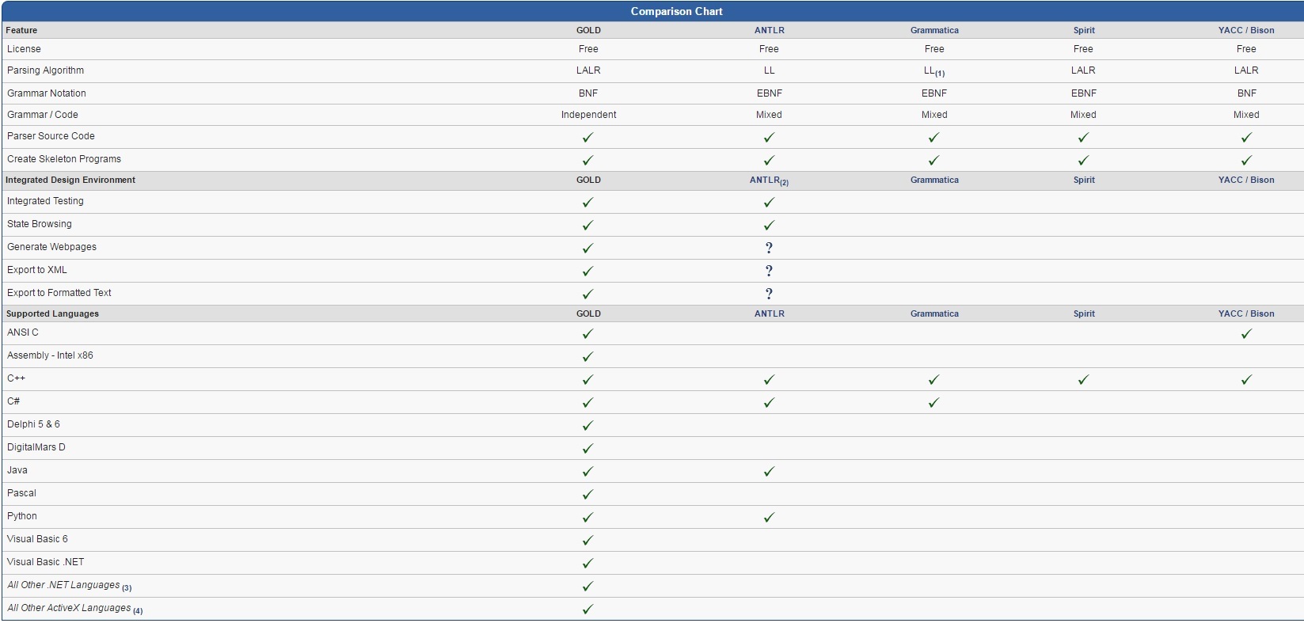Screen dimensions: 1304x623
Task: Click ANTLR checkmark in Python row
Action: pos(769,518)
